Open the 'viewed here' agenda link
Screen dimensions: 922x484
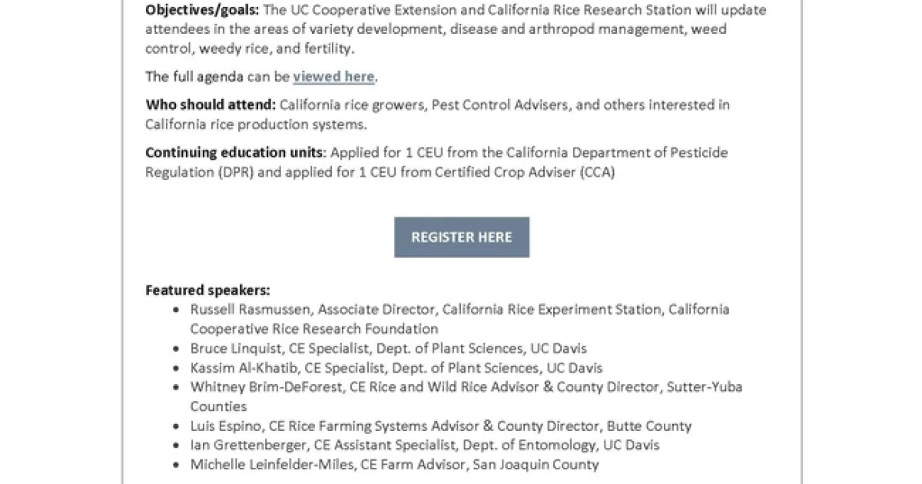(x=333, y=77)
